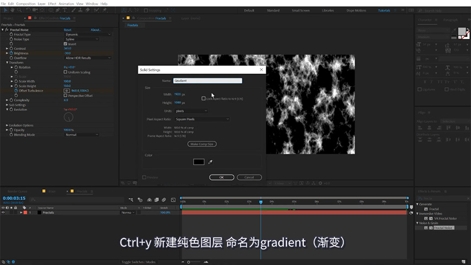Viewport: 471px width, 265px height.
Task: Click the black solid color swatch
Action: coord(199,162)
